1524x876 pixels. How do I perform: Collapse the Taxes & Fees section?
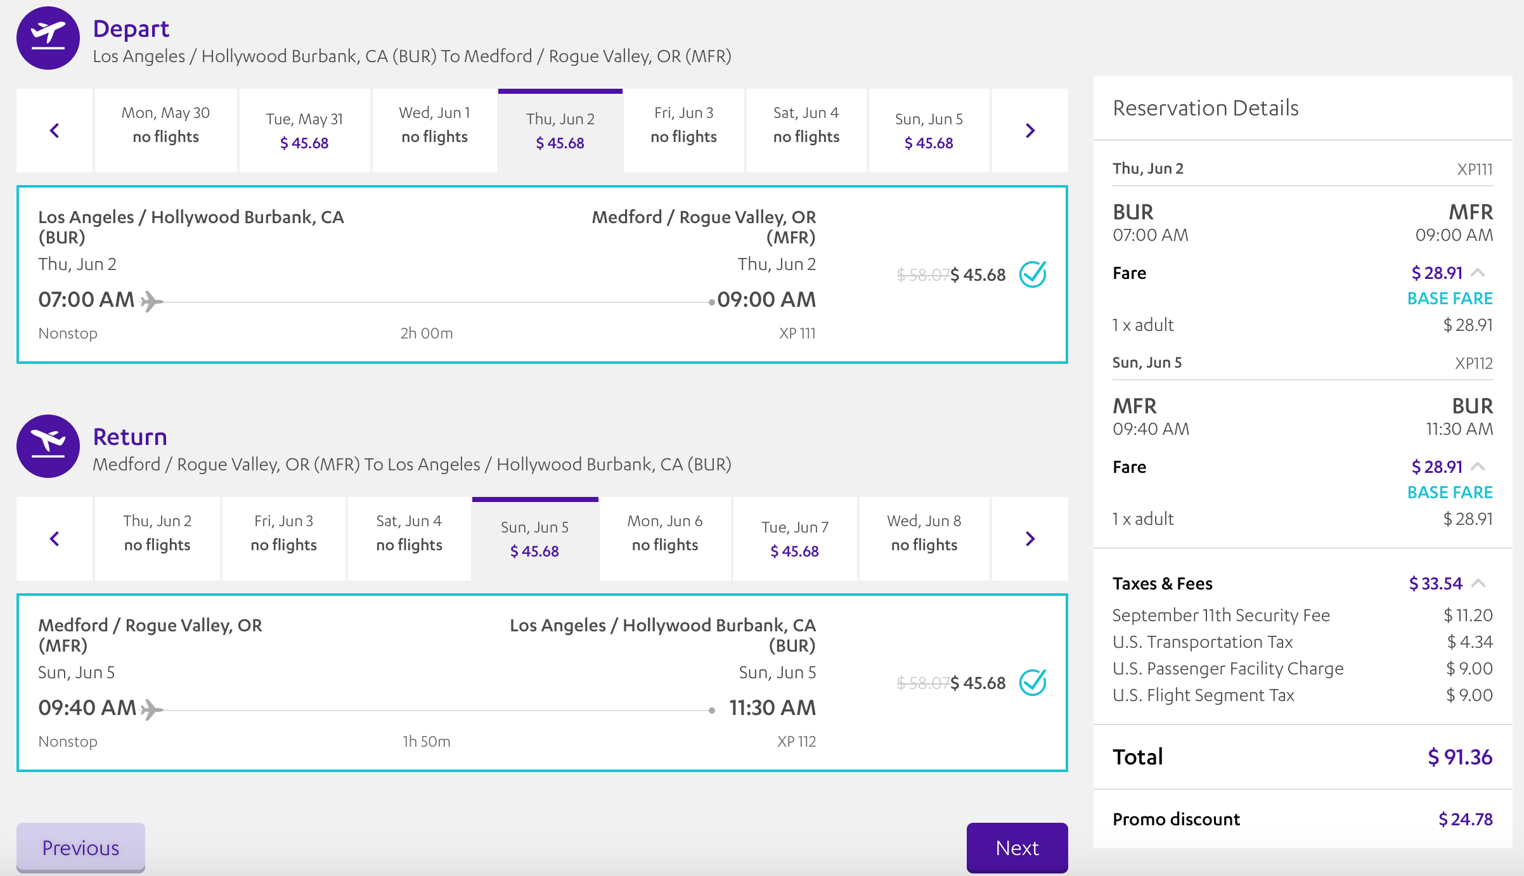click(x=1478, y=583)
